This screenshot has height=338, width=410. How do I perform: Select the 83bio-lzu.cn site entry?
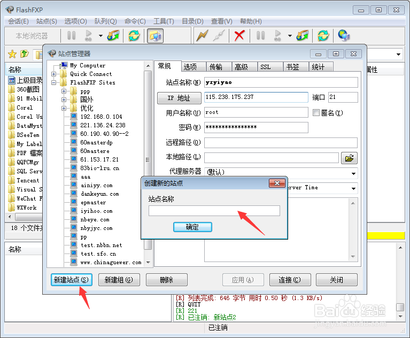(x=99, y=168)
